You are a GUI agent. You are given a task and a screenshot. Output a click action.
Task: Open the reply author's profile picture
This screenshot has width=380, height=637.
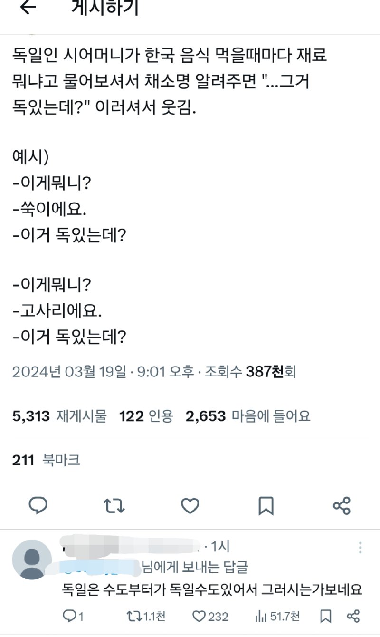click(x=31, y=560)
